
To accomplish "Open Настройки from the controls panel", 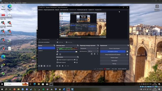I will (x=114, y=61).
